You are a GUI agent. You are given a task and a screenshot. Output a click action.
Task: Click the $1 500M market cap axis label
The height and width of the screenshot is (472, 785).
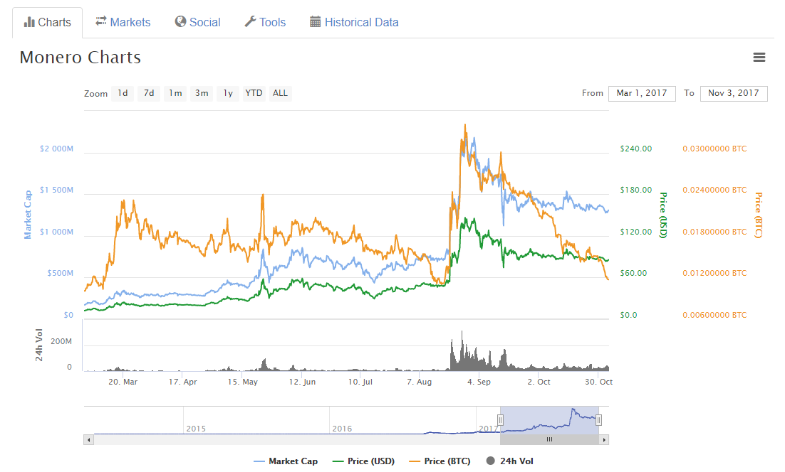tap(56, 191)
